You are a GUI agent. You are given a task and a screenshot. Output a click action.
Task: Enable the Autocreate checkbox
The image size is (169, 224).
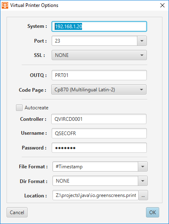coord(19,108)
